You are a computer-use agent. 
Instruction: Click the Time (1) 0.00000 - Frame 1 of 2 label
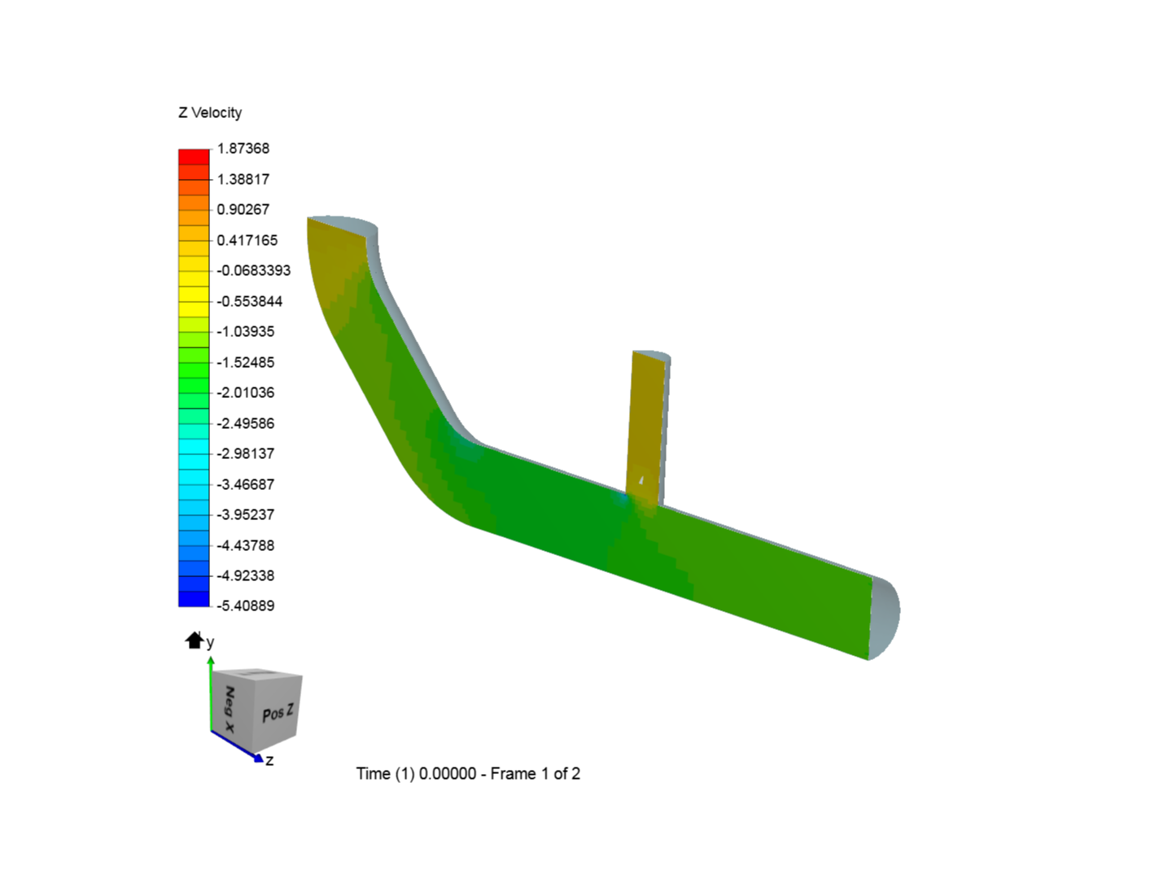[468, 773]
